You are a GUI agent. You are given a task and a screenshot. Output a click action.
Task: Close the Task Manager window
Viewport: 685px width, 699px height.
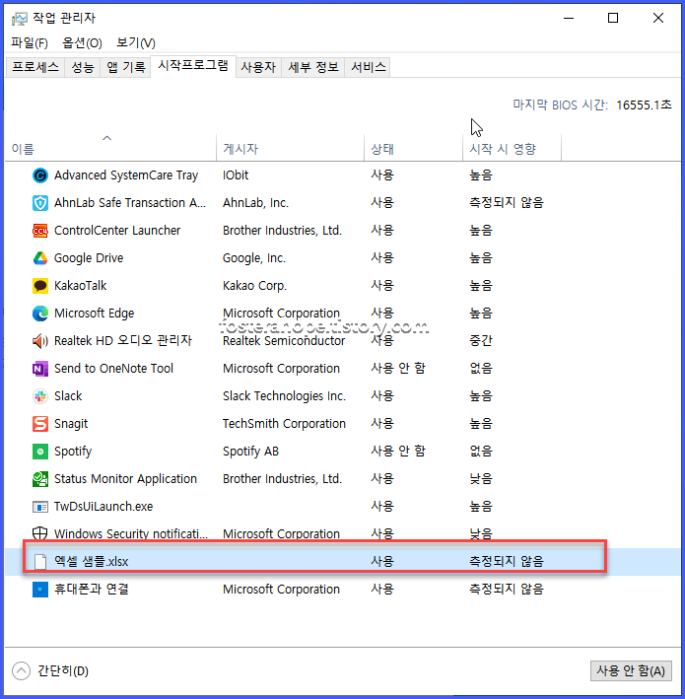tap(657, 19)
